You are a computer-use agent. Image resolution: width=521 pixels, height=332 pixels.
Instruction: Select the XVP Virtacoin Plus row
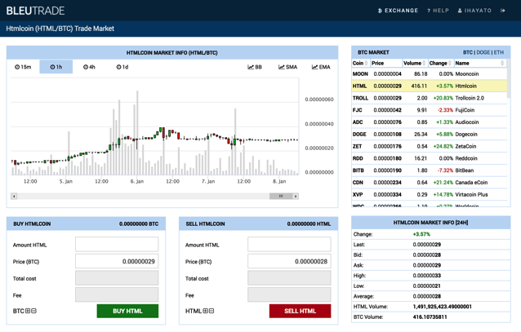click(430, 195)
